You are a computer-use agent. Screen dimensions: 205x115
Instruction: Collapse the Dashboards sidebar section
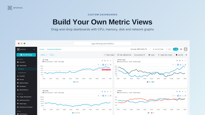coord(35,66)
